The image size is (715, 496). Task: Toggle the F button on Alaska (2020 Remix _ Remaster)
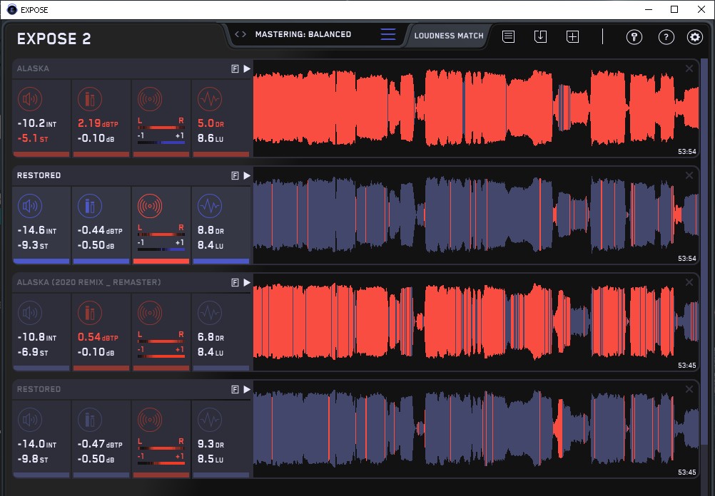click(x=235, y=282)
